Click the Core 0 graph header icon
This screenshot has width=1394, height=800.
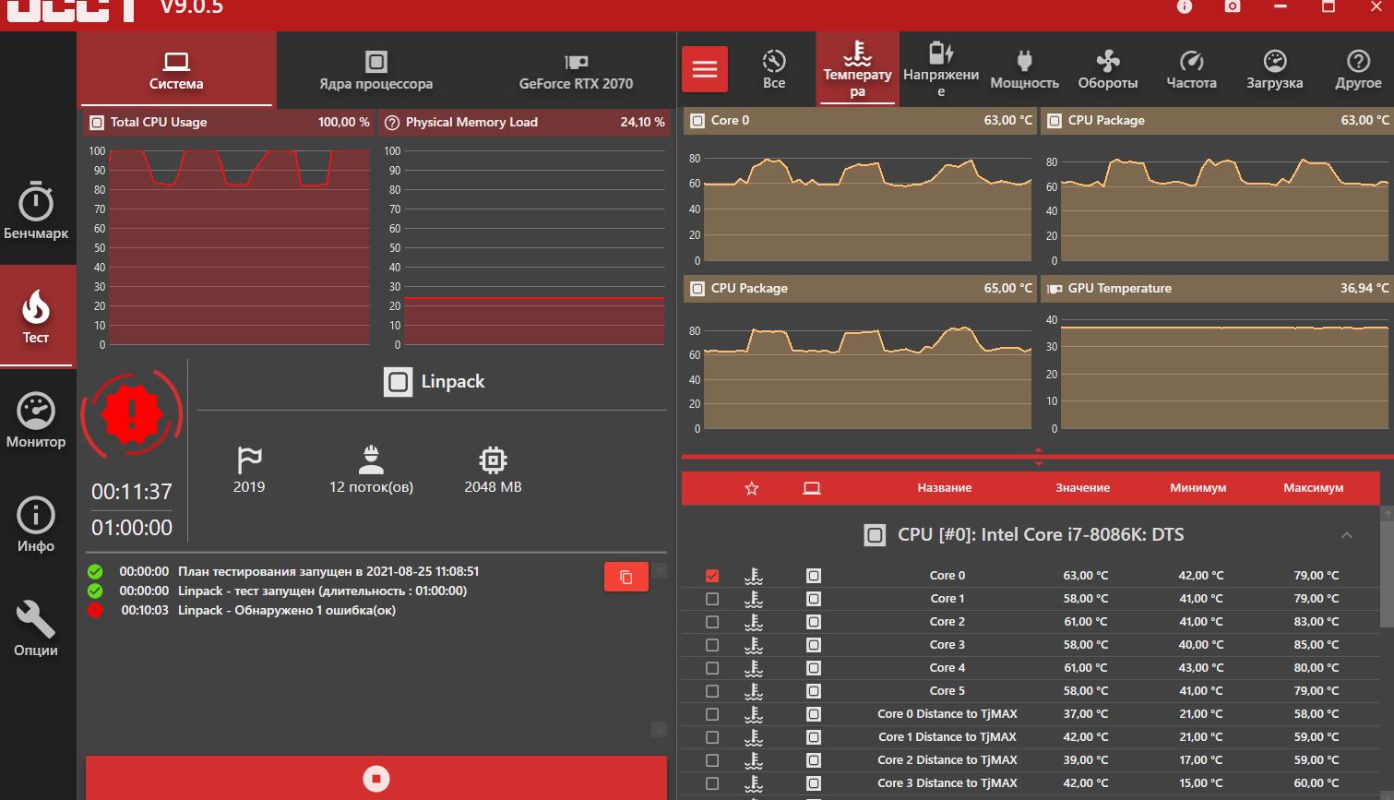pyautogui.click(x=697, y=121)
